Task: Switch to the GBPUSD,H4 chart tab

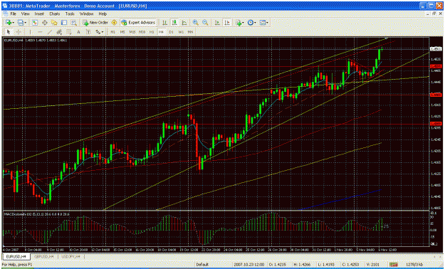Action: pos(43,256)
